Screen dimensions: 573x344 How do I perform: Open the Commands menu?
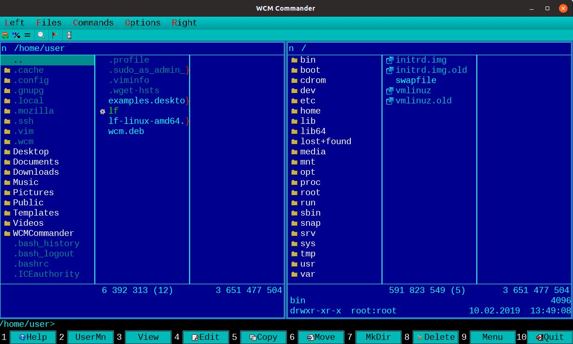click(93, 22)
